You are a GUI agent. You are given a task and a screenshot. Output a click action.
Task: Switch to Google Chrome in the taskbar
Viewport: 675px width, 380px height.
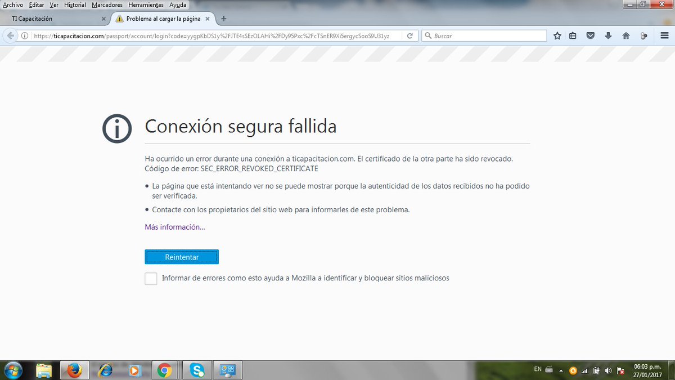coord(165,370)
